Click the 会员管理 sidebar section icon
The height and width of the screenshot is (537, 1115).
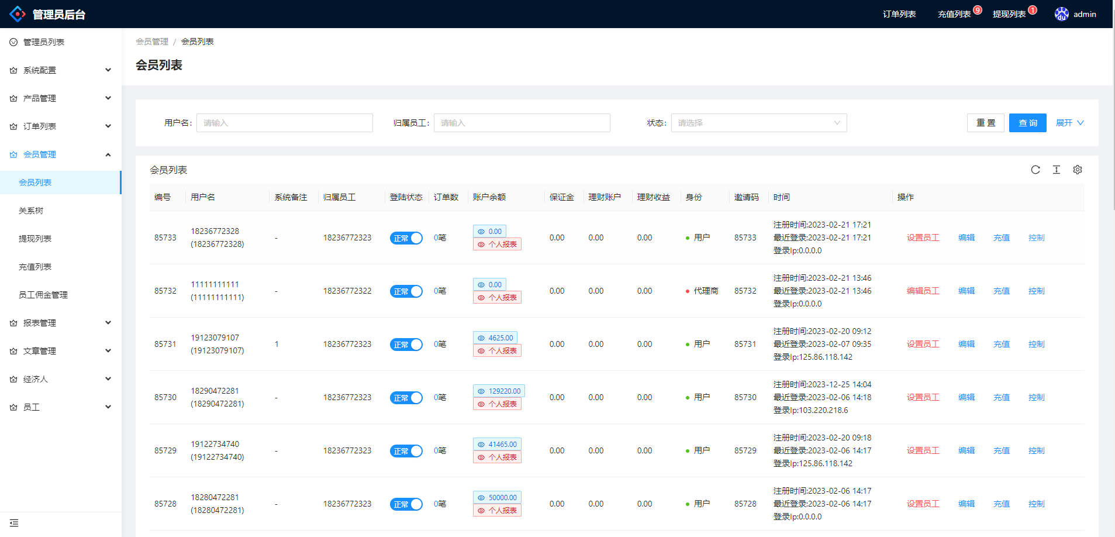click(13, 154)
